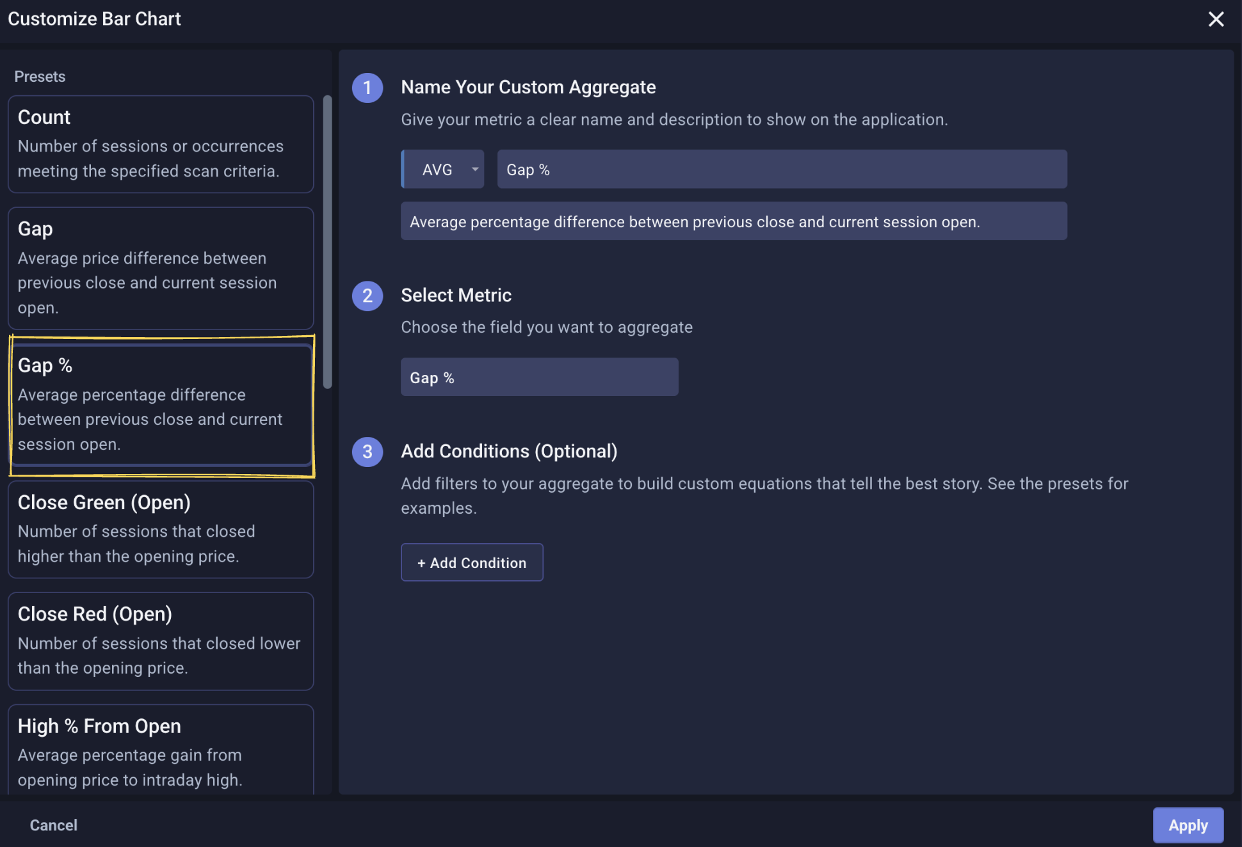The image size is (1242, 847).
Task: Pick the Close Red (Open) preset
Action: click(161, 641)
